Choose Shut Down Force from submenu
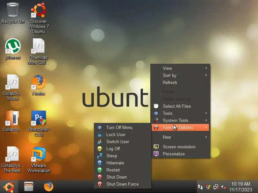Viewport: 258px width, 193px height. (123, 184)
